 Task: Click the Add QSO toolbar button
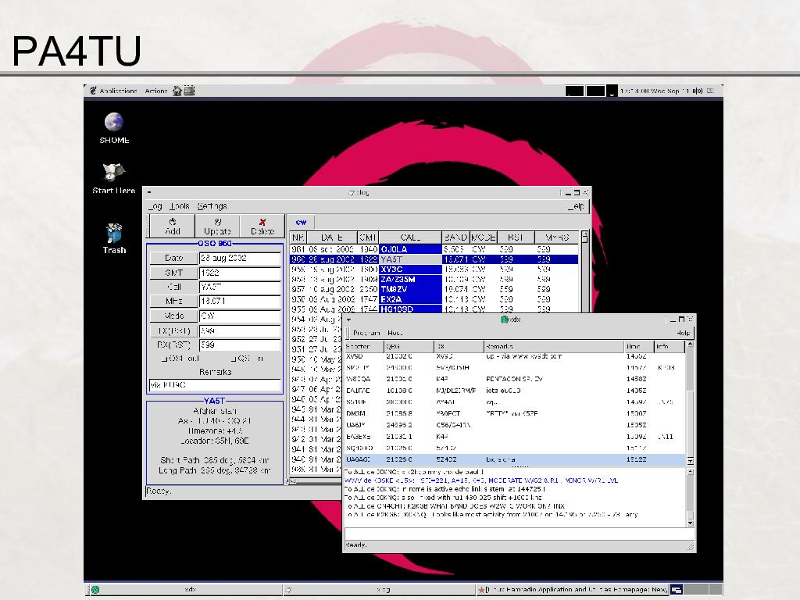tap(172, 227)
